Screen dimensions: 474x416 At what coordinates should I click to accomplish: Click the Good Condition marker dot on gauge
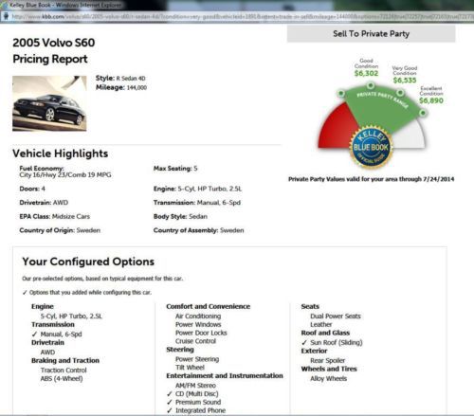[371, 85]
